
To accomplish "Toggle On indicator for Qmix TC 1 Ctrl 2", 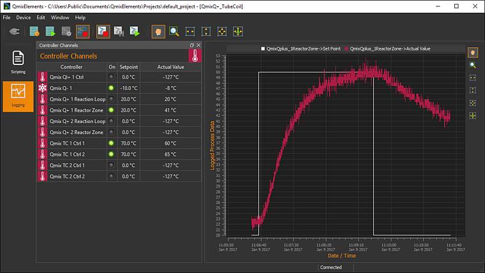I will click(111, 154).
